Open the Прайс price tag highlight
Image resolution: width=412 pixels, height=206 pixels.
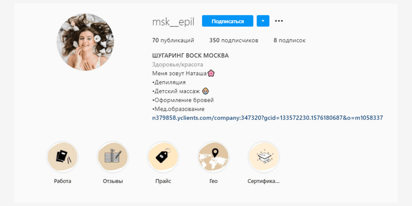[163, 157]
